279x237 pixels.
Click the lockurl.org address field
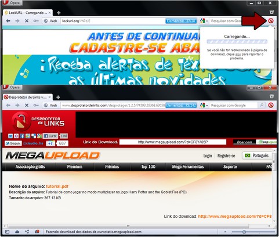[113, 21]
